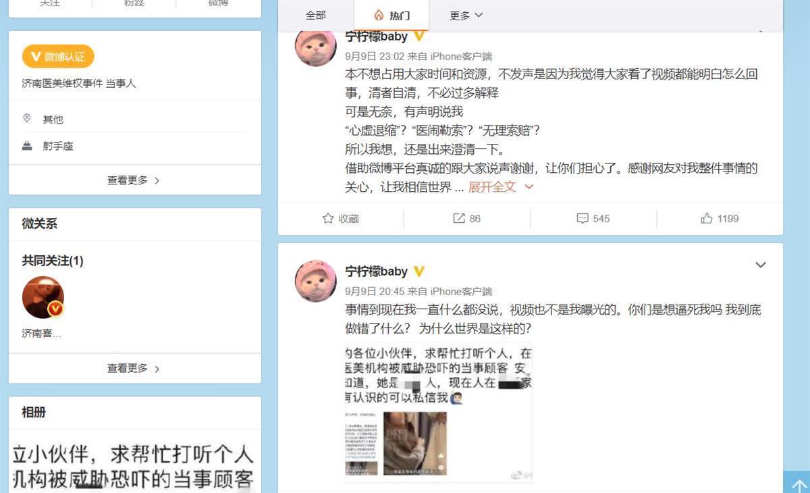
Task: Click the star favorite icon 收藏
Action: click(x=328, y=218)
